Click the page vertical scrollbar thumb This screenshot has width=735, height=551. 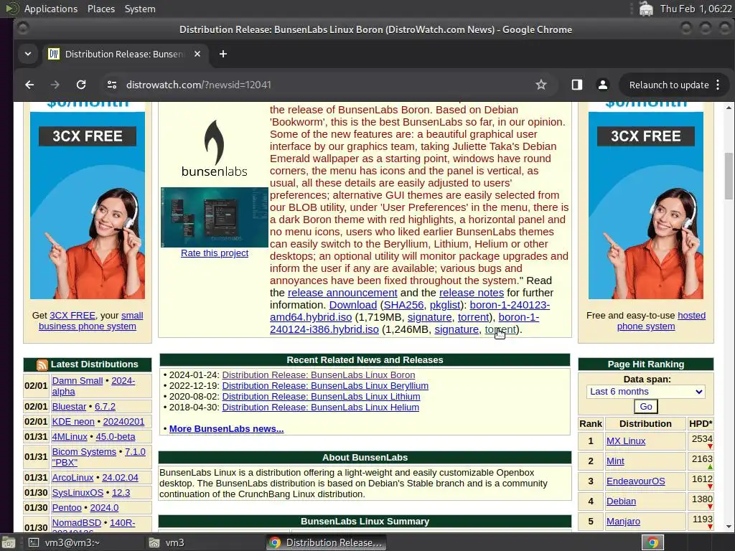tap(729, 176)
